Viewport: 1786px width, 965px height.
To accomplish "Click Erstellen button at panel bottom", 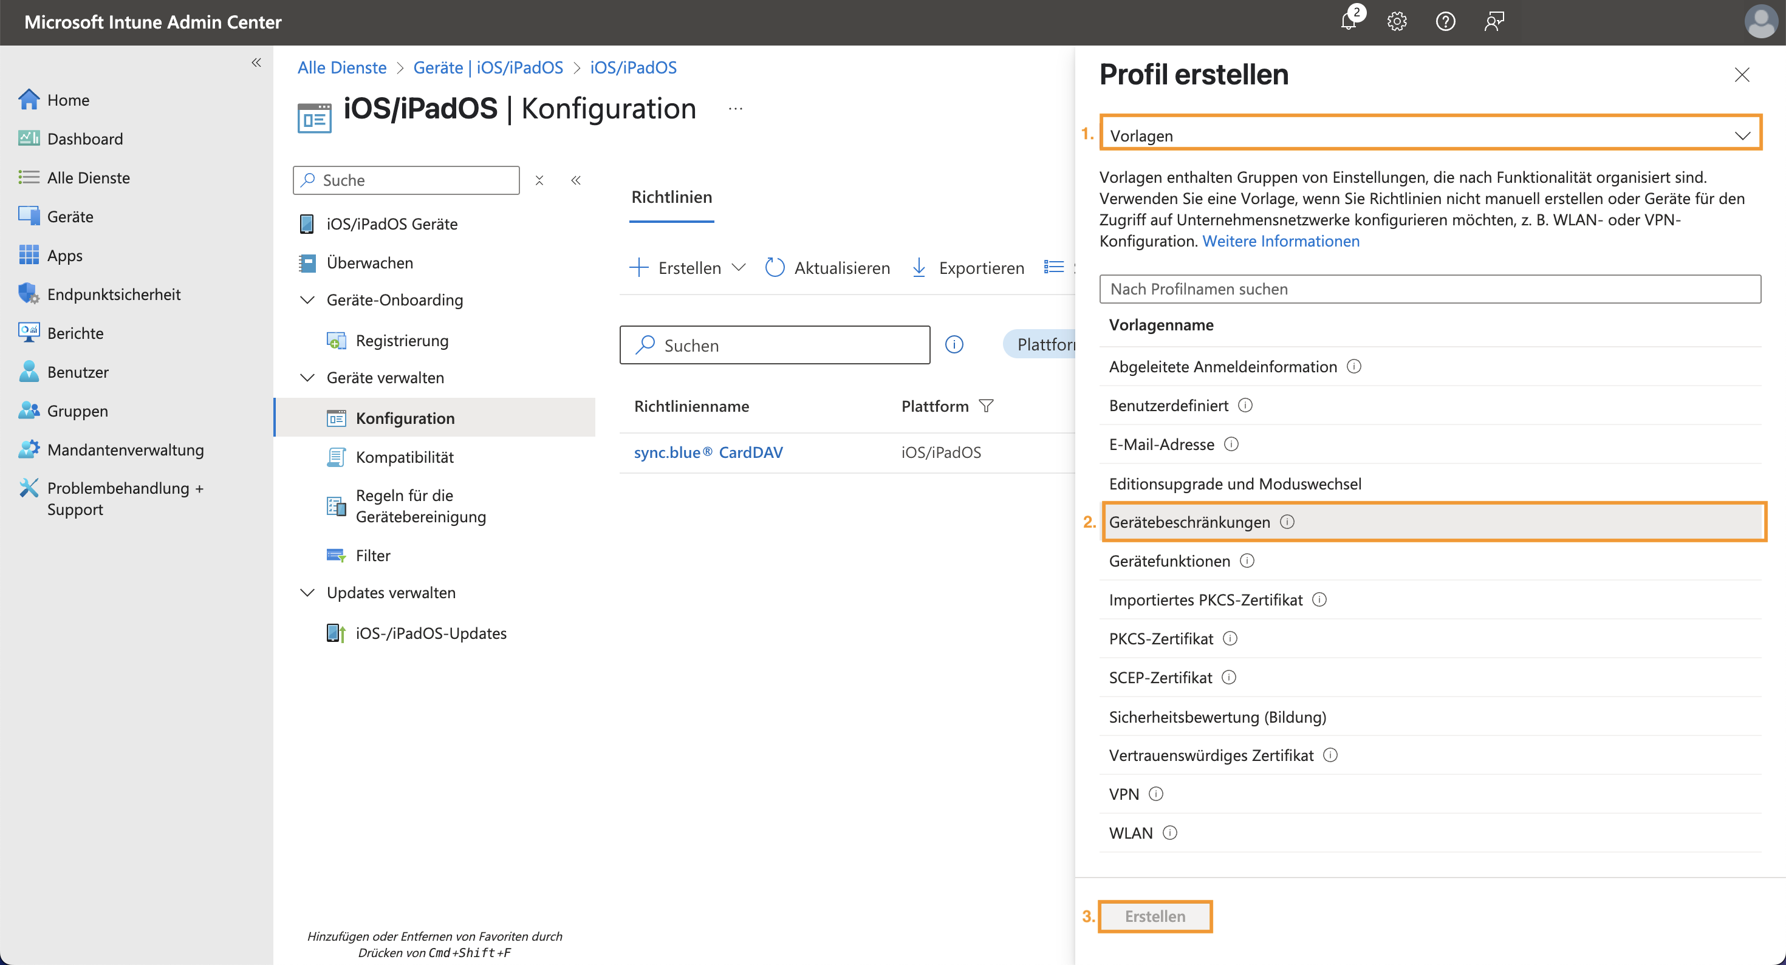I will click(1155, 916).
